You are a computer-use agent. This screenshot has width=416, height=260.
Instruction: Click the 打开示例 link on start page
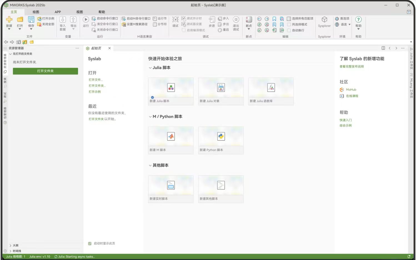[95, 92]
